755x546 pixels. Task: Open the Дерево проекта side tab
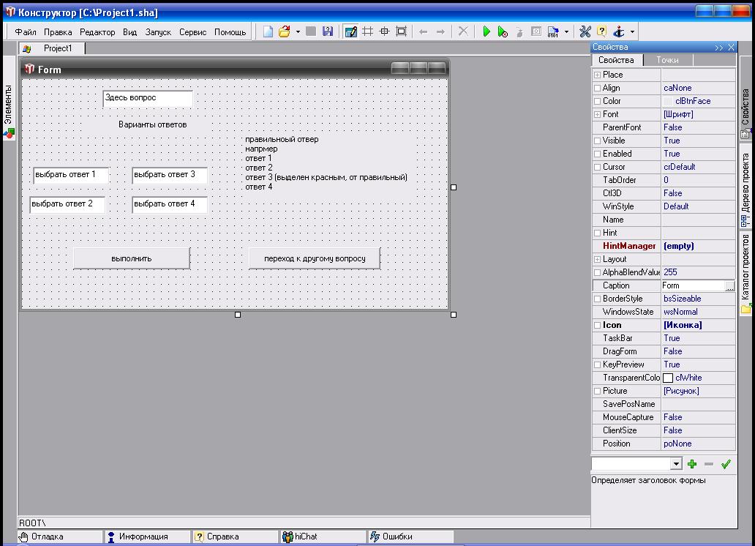[x=745, y=187]
